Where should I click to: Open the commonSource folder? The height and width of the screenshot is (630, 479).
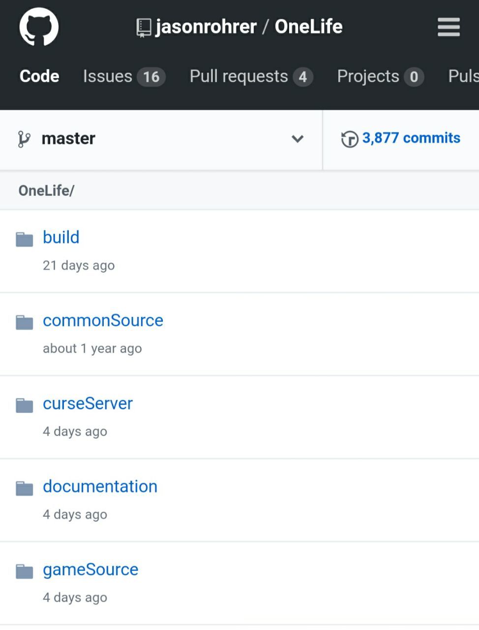point(103,320)
